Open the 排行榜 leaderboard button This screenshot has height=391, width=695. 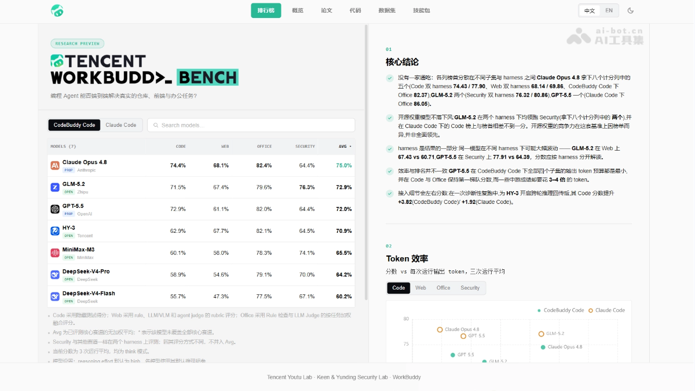point(266,10)
